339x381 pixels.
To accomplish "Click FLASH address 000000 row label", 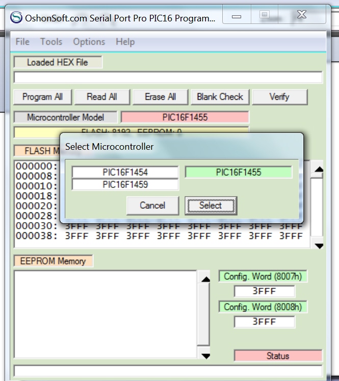I will (37, 166).
